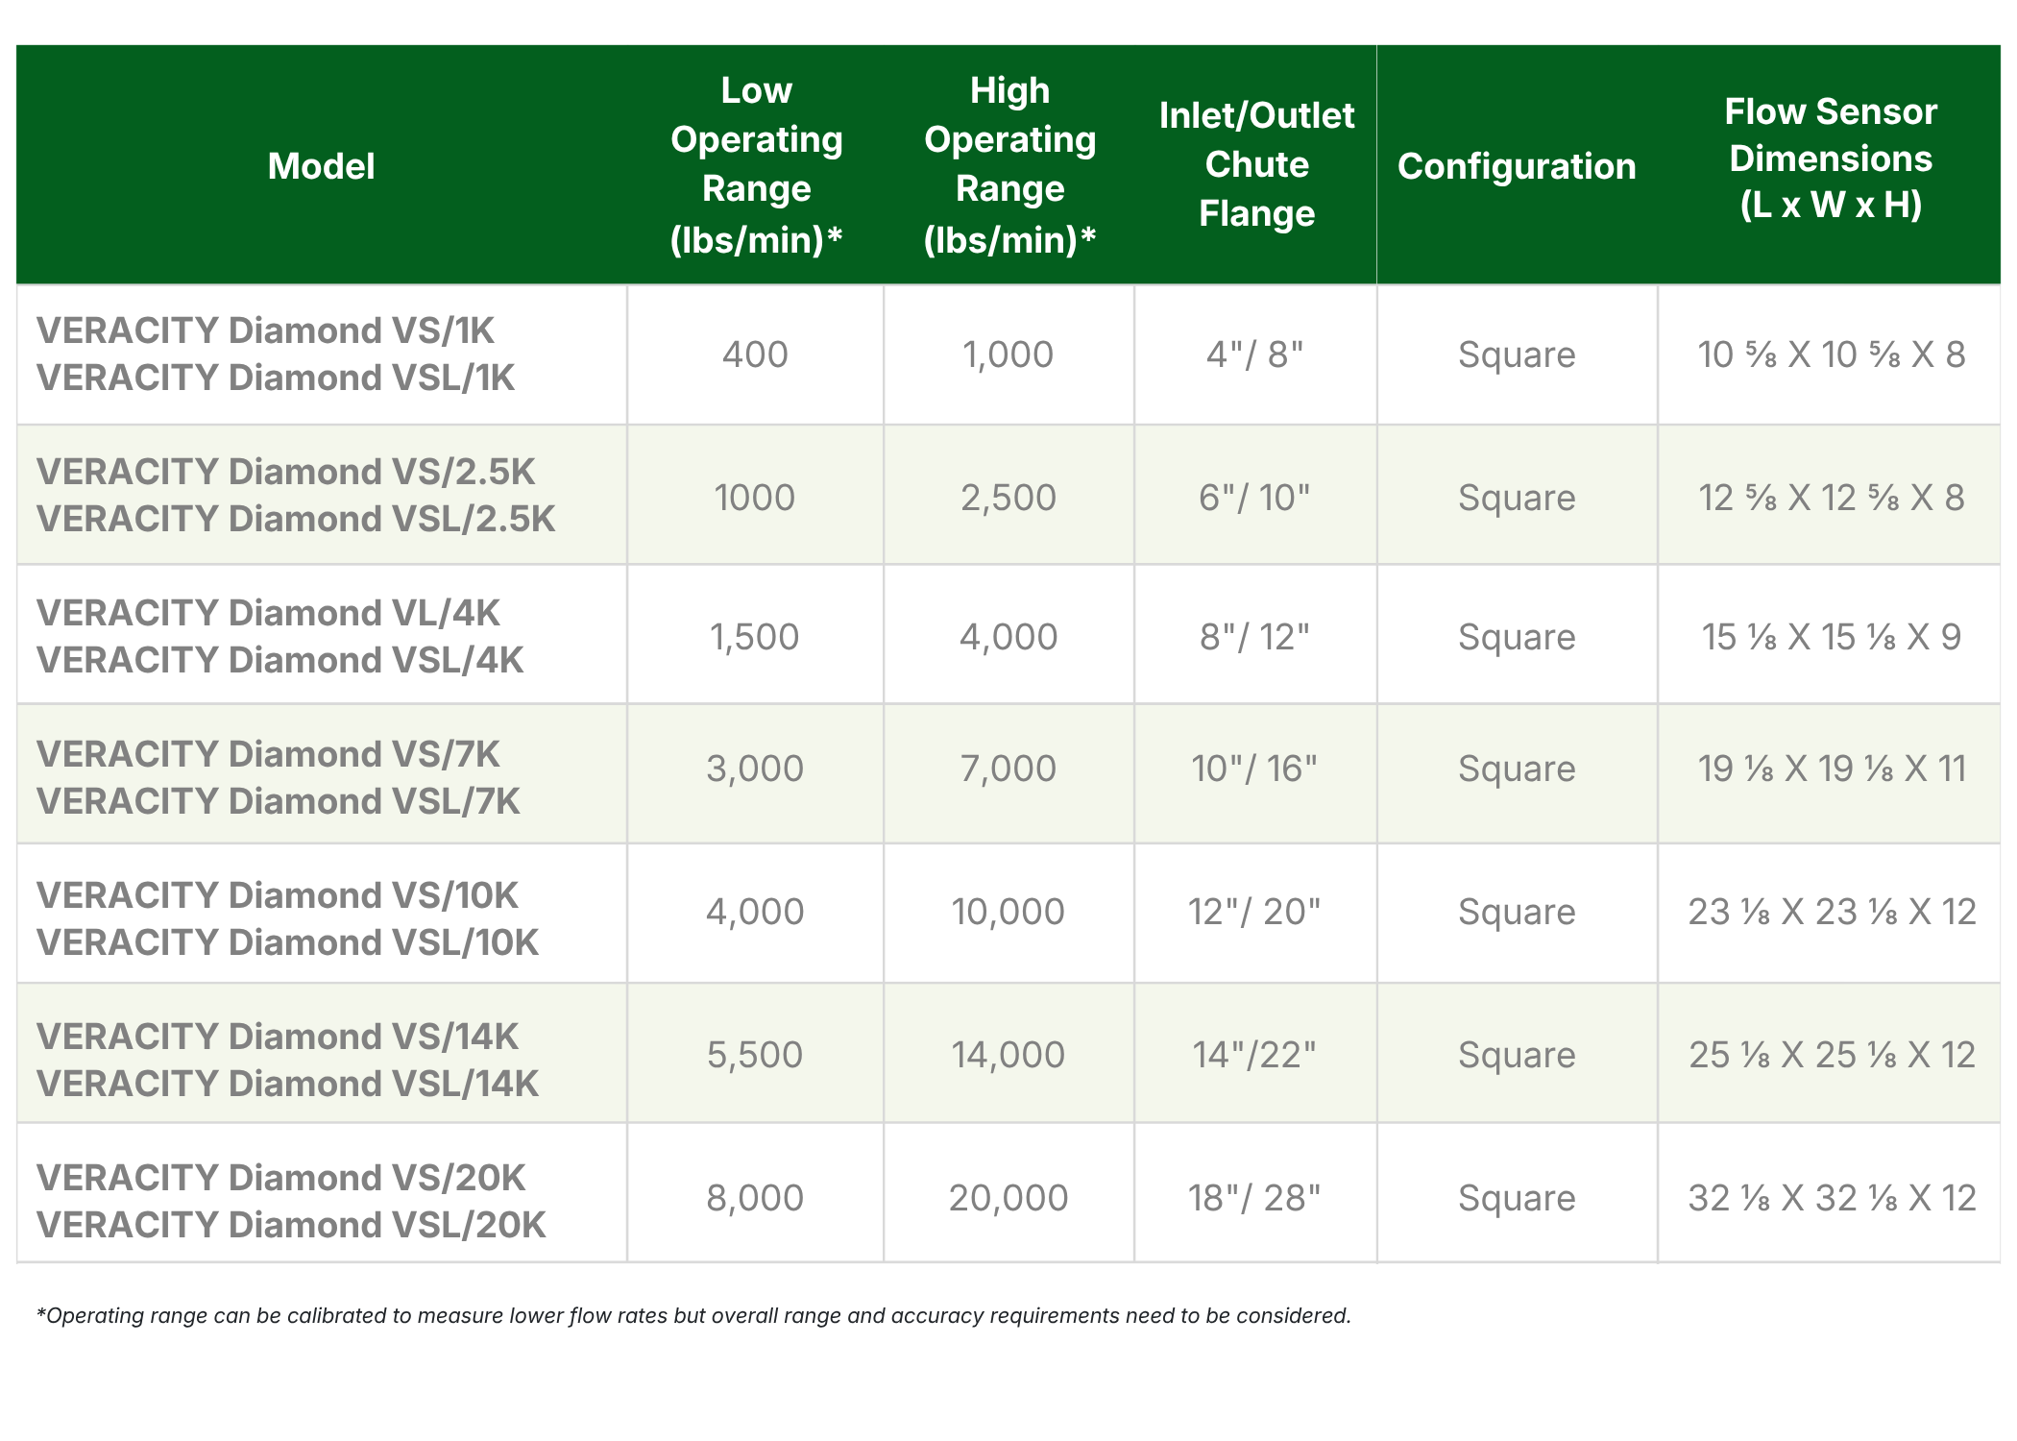Select the VERACITY Diamond VSL/14K model name
2017x1441 pixels.
point(287,1084)
